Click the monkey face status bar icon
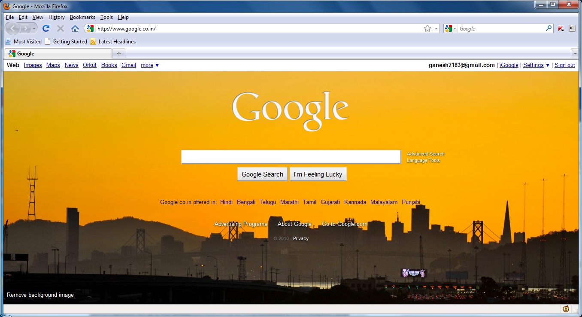582x317 pixels. tap(566, 309)
